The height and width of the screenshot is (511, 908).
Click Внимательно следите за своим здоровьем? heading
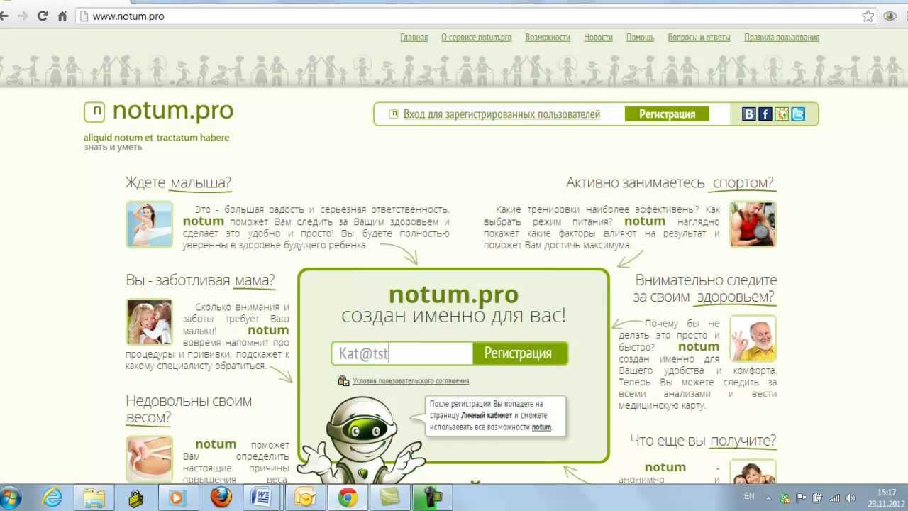(x=705, y=288)
